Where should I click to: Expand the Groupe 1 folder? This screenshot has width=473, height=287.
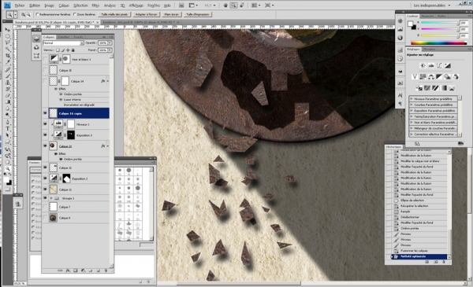(x=51, y=198)
